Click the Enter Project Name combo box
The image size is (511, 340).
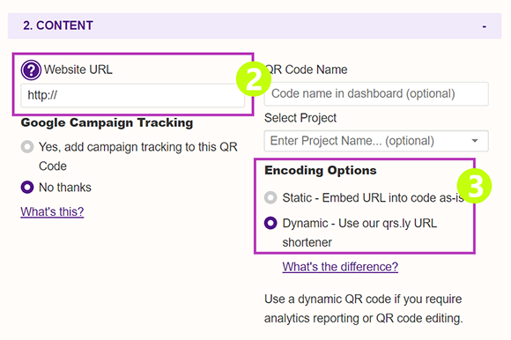point(376,141)
